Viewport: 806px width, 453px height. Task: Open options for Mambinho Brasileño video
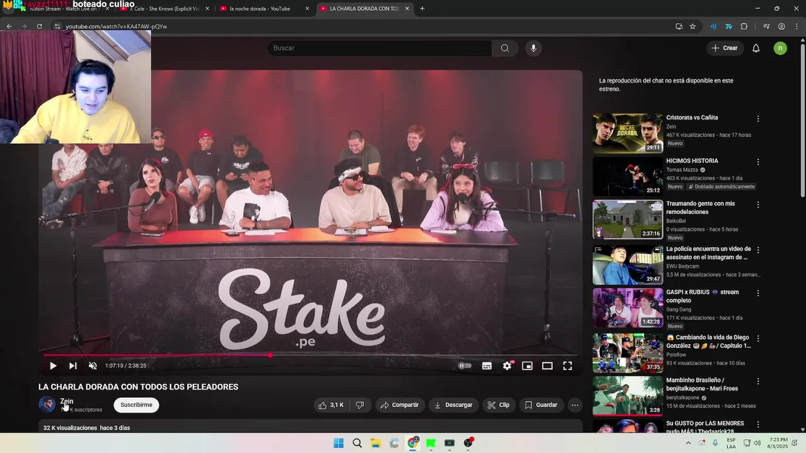(x=758, y=381)
